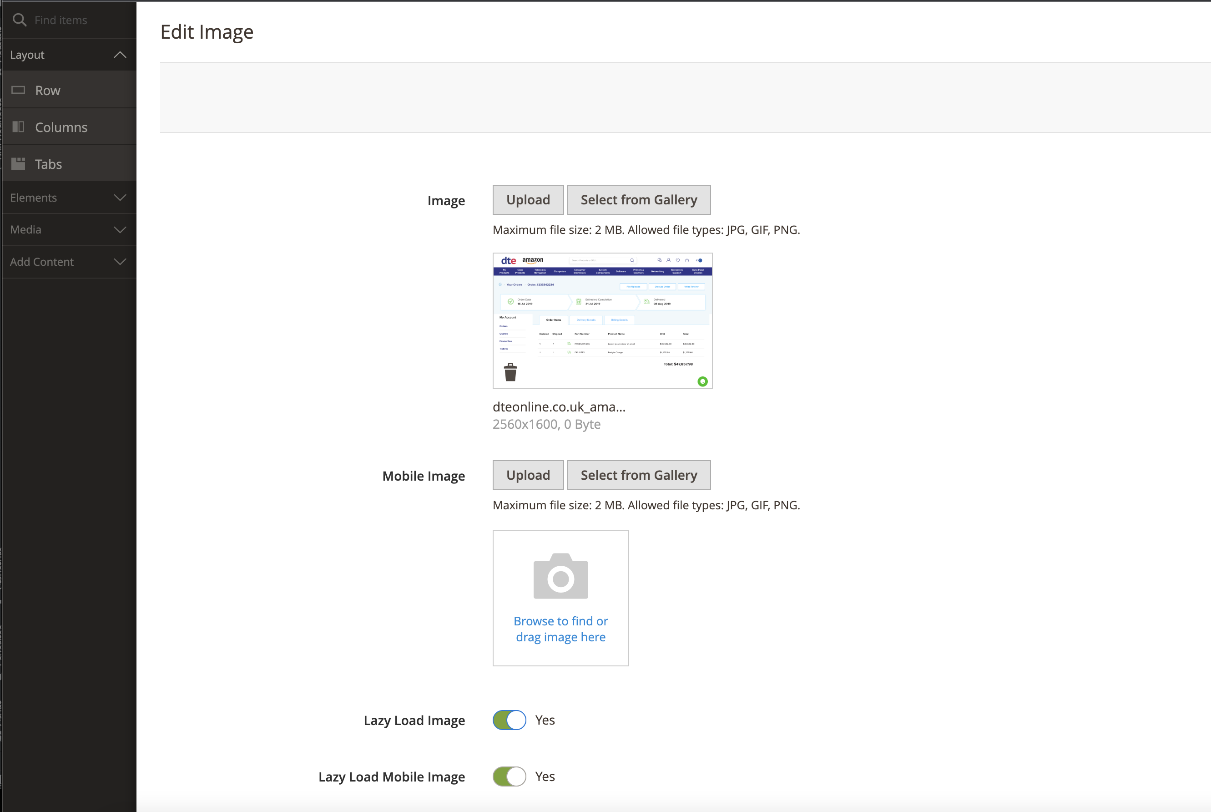Click green status circle on image
The height and width of the screenshot is (812, 1211).
point(702,382)
